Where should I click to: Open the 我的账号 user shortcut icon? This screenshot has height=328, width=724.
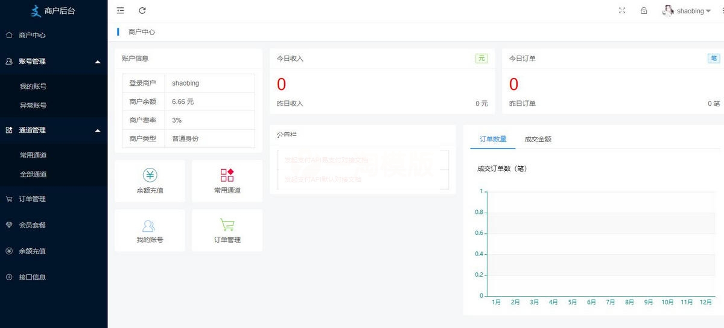(149, 225)
